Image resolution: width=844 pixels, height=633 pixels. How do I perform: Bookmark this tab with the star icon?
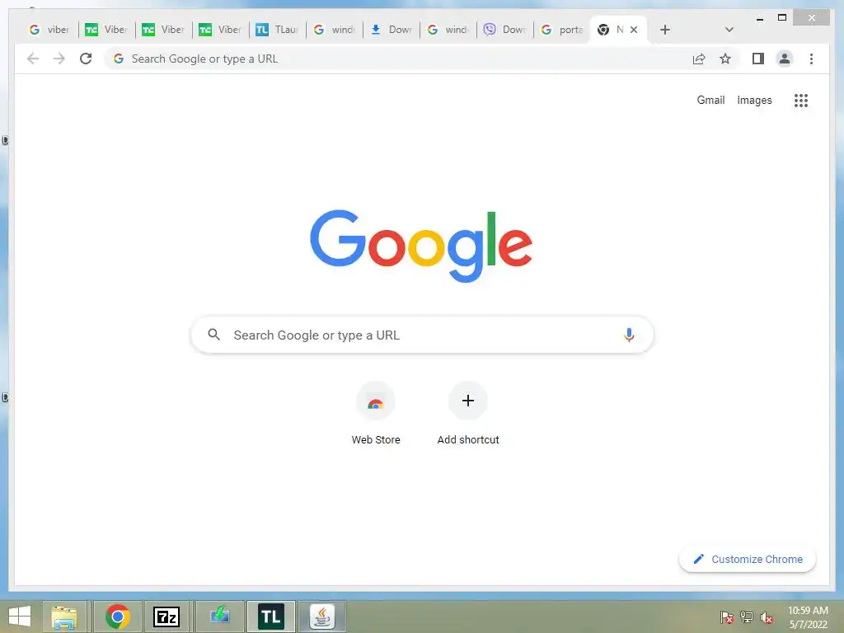(725, 59)
